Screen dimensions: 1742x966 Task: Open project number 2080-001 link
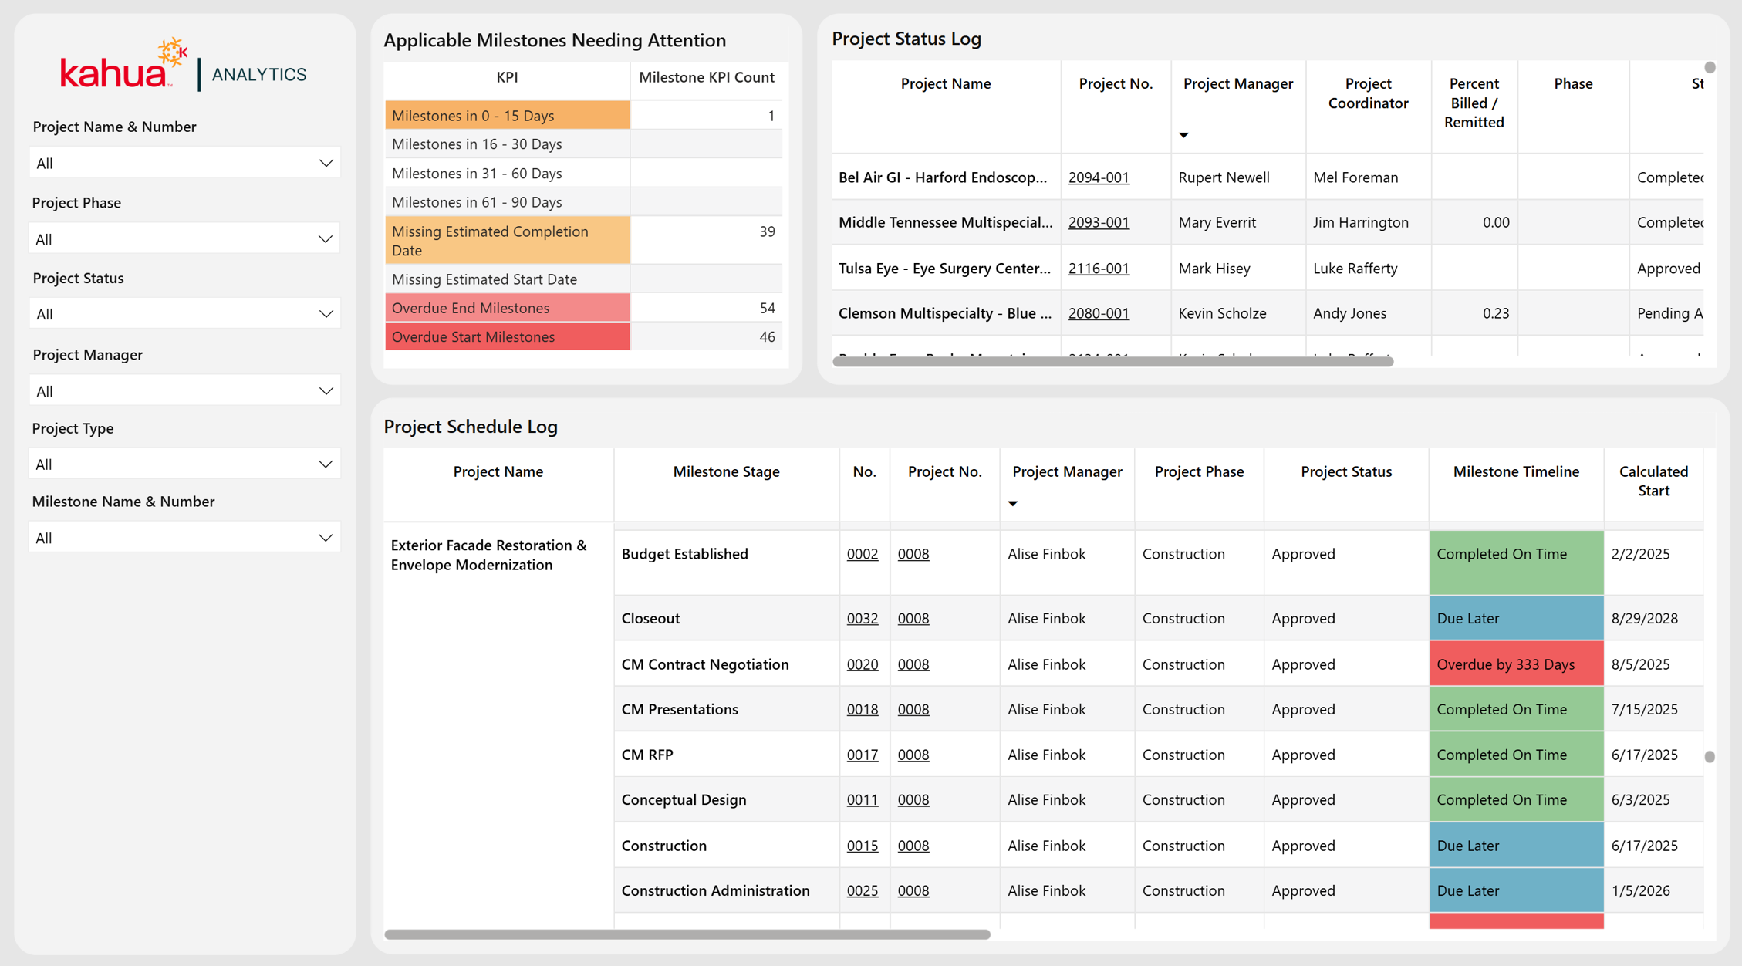[x=1099, y=313]
